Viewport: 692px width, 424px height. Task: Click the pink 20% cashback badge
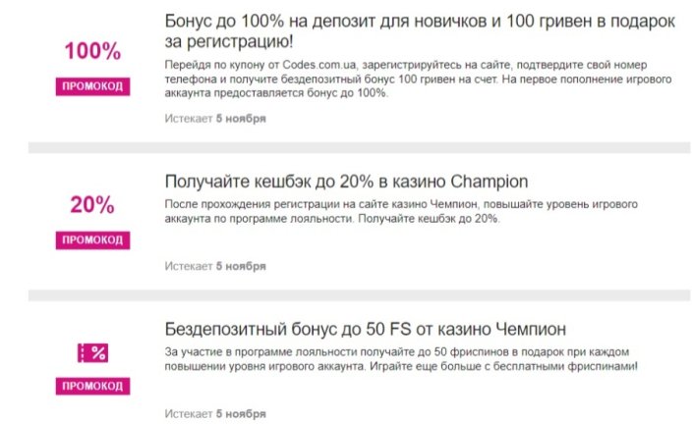(92, 205)
